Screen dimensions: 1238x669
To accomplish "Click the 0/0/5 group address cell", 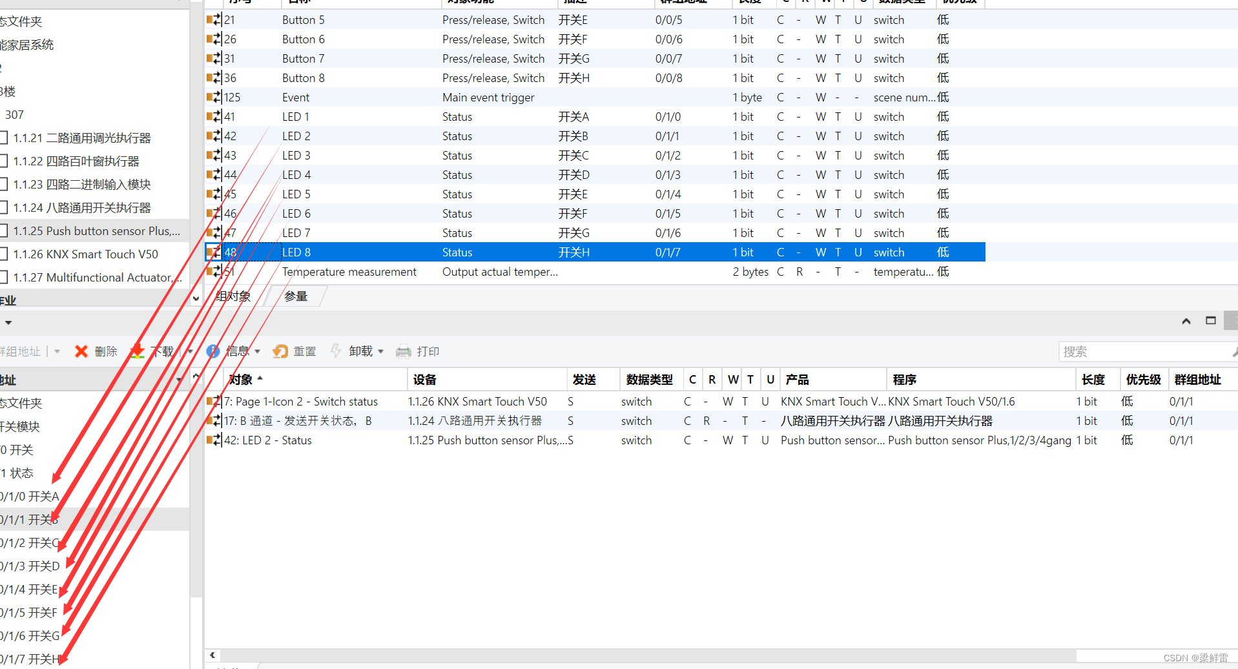I will tap(668, 20).
